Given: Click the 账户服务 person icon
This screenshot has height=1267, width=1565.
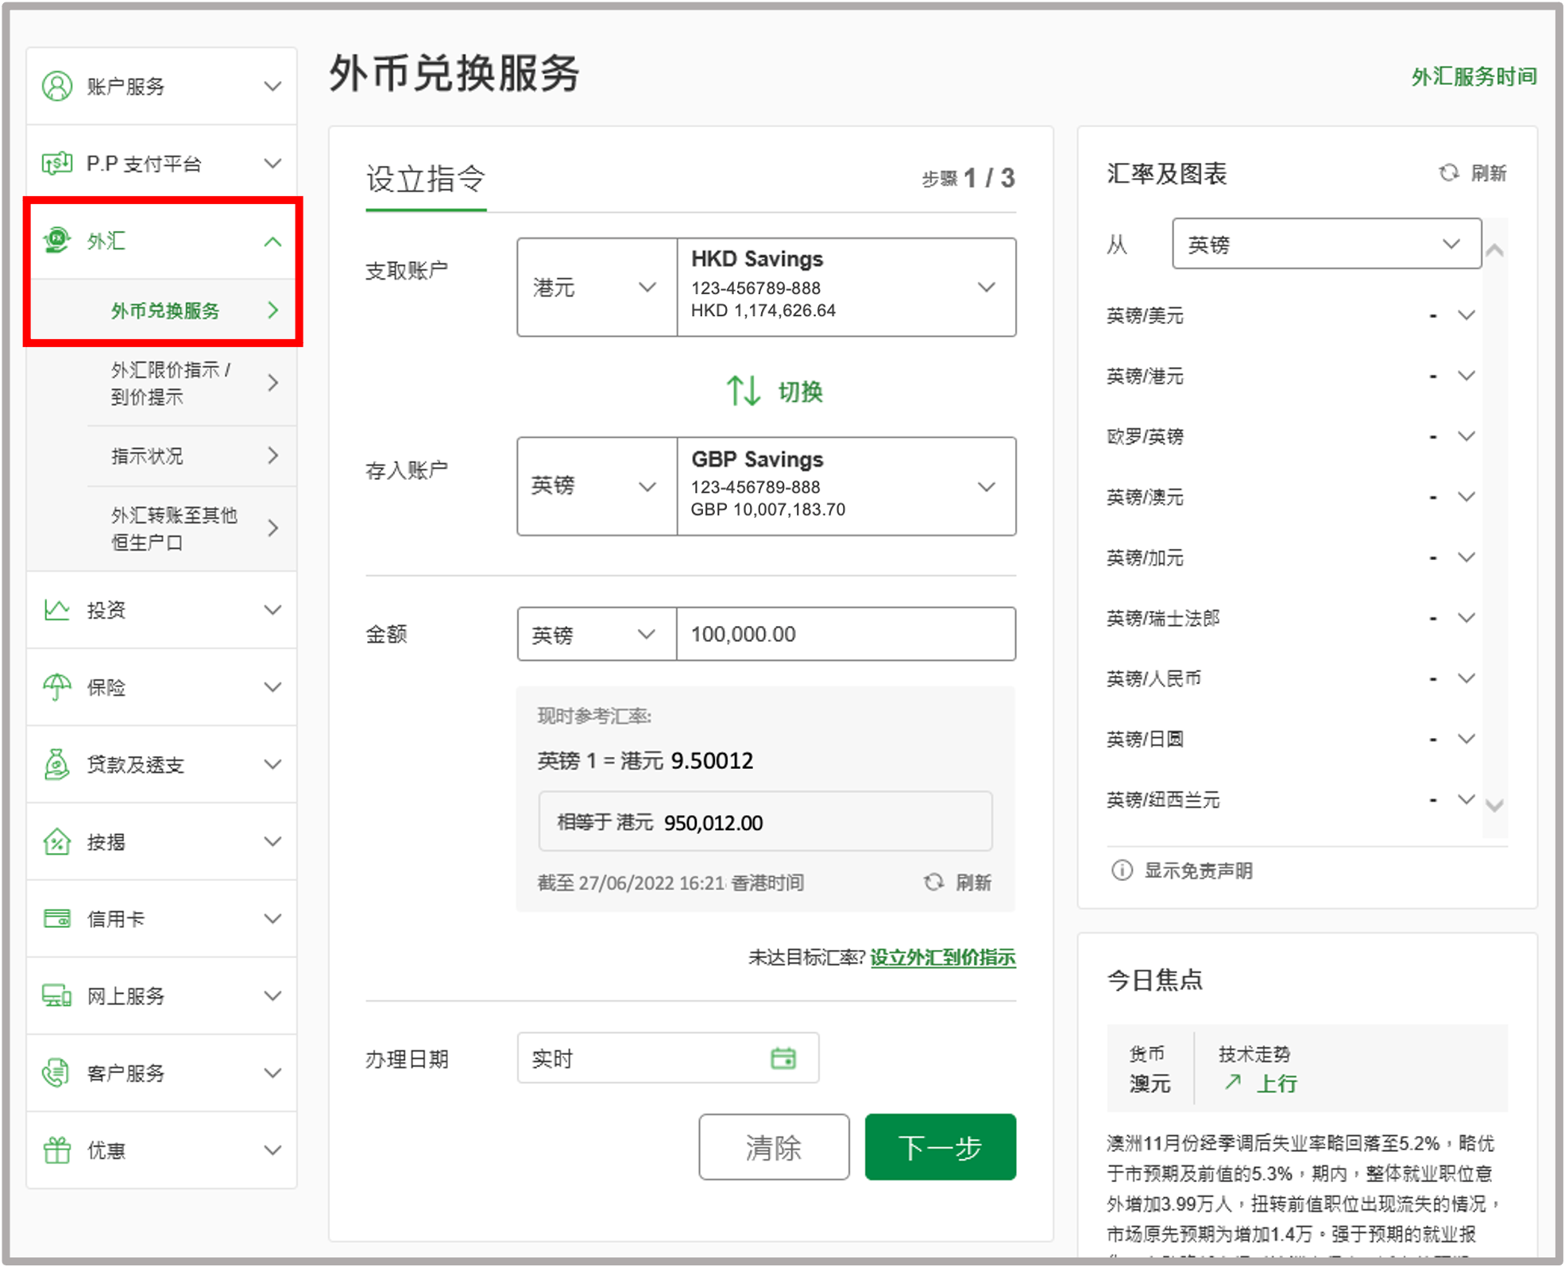Looking at the screenshot, I should point(57,86).
